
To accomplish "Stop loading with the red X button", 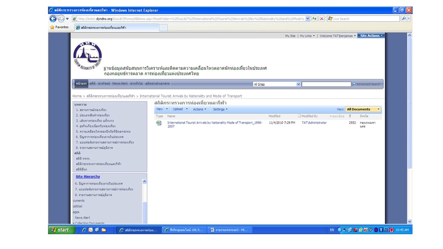I will [x=322, y=18].
